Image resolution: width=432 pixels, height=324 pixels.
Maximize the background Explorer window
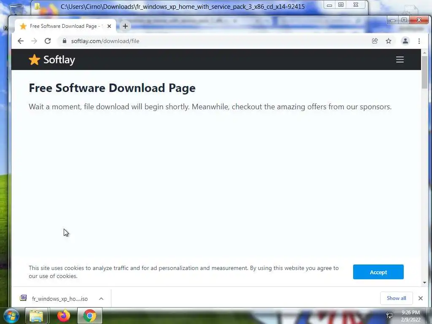(x=341, y=5)
